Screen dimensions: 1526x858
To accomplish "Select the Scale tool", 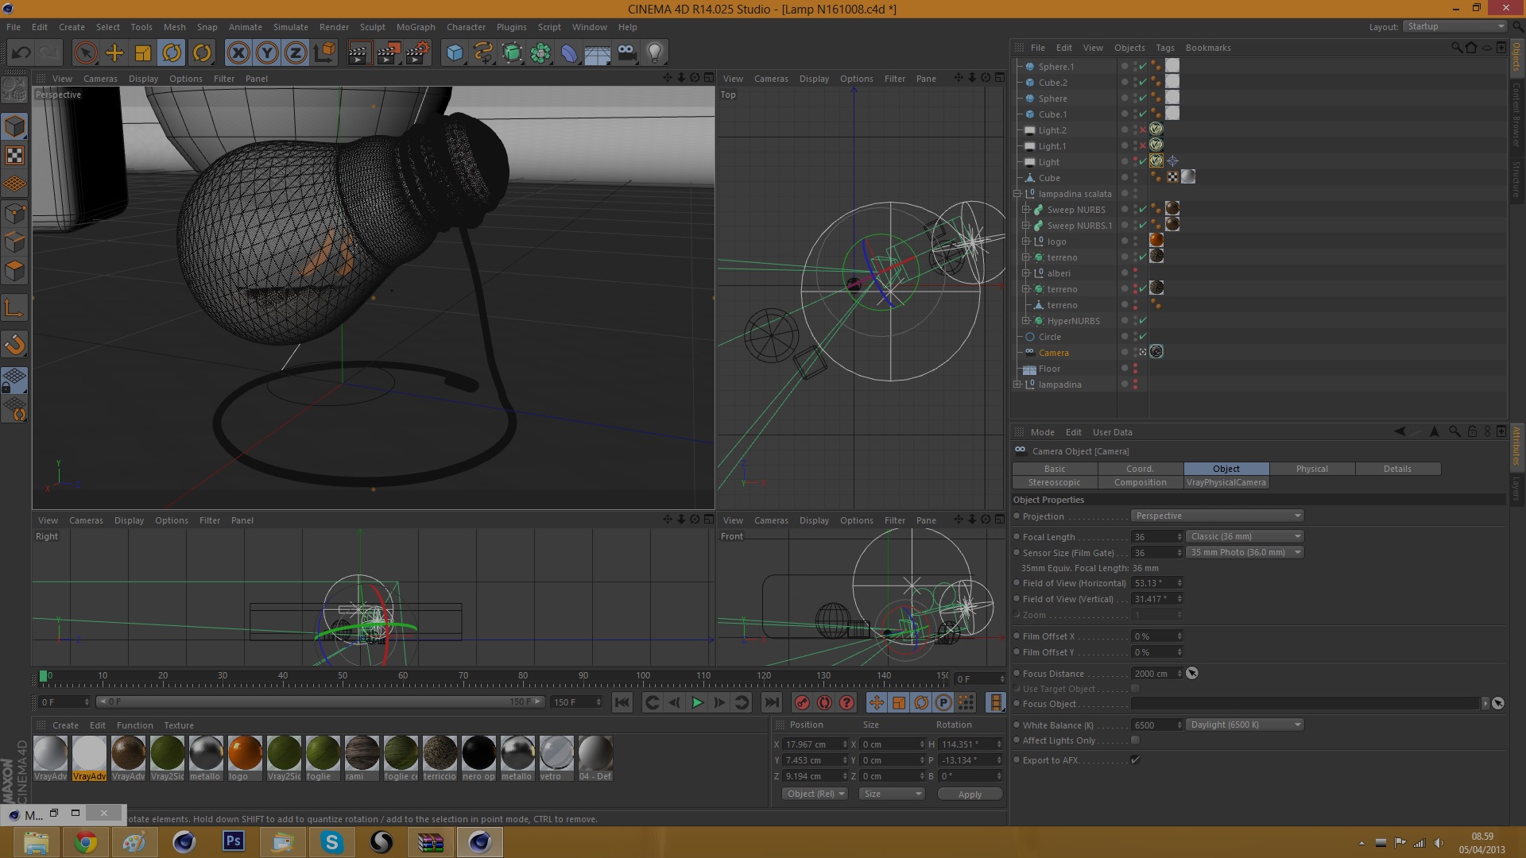I will 143,53.
